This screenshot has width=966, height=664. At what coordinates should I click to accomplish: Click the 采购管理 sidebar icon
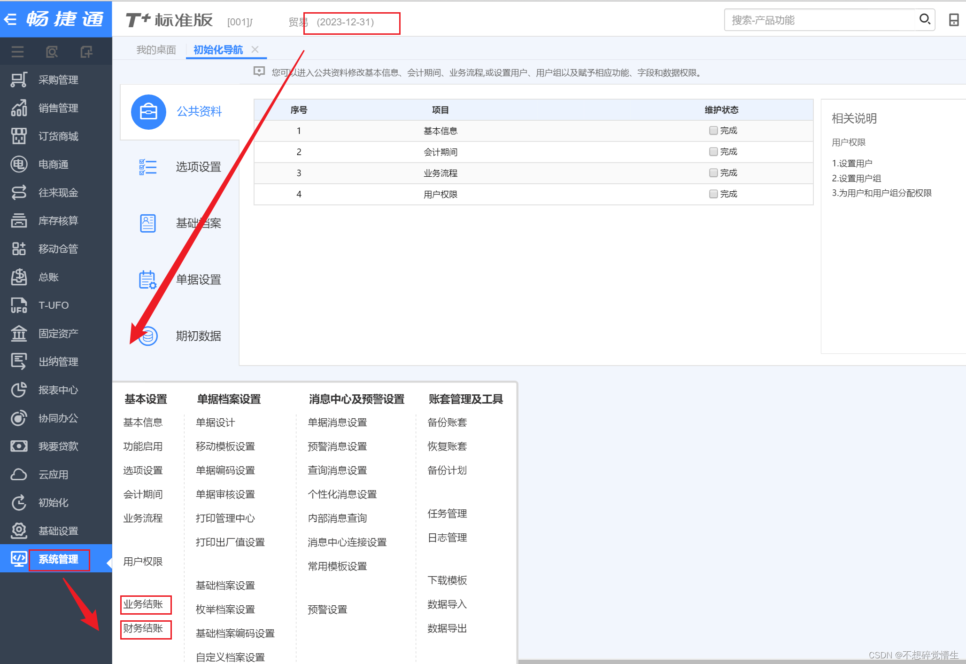(19, 80)
